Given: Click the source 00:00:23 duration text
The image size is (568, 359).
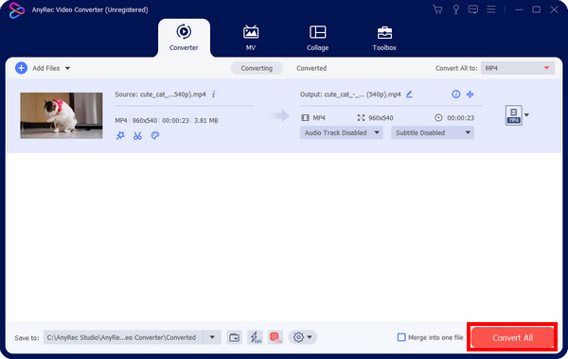Looking at the screenshot, I should click(x=175, y=120).
